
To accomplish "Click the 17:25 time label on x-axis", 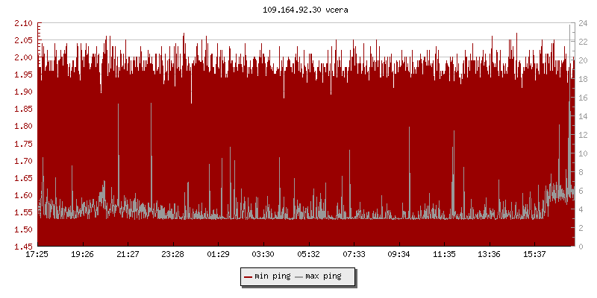I will coord(37,254).
